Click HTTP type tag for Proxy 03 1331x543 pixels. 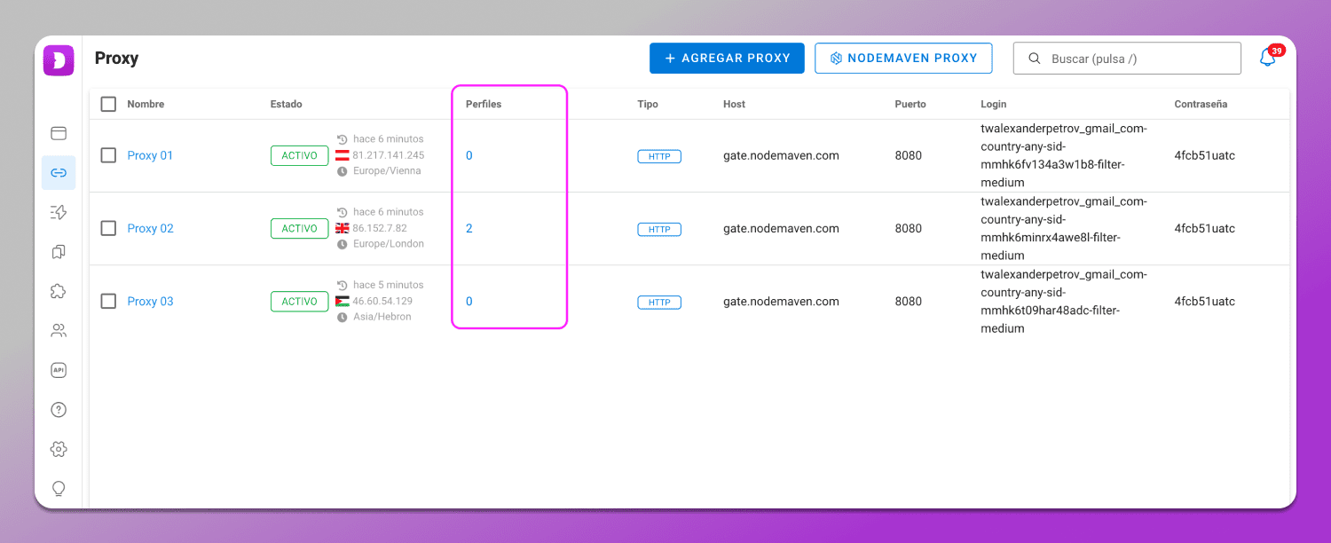pos(659,302)
